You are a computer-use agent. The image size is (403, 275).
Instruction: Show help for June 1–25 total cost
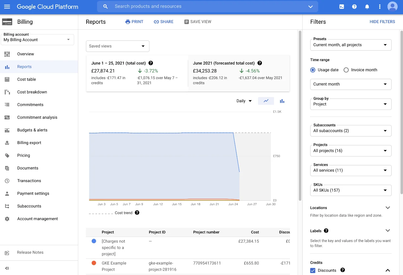click(x=151, y=63)
